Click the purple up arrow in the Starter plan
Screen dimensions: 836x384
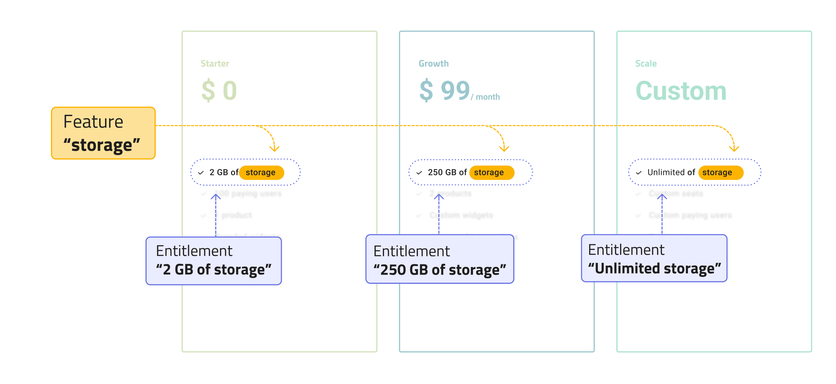(x=216, y=197)
